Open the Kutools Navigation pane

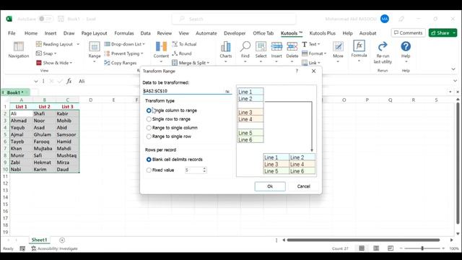tap(18, 50)
